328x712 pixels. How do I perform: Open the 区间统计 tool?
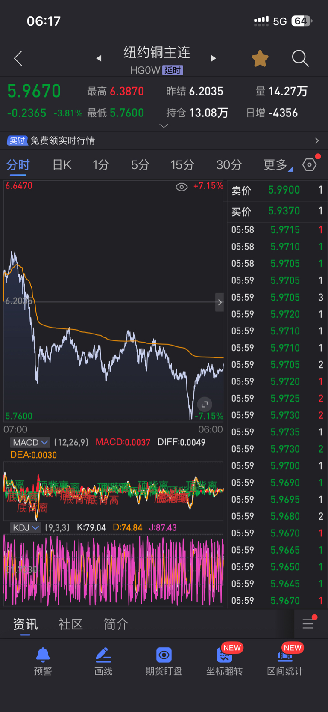[285, 661]
